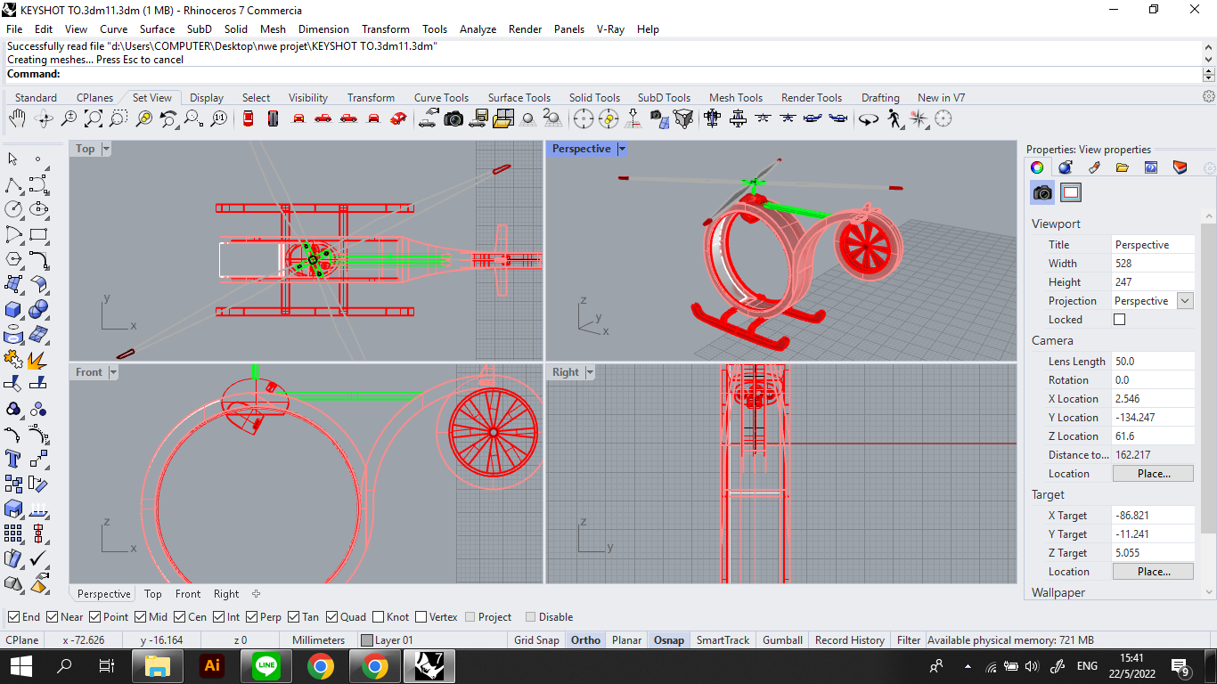Screen dimensions: 1217x684
Task: Open Google Chrome from the taskbar
Action: 321,666
